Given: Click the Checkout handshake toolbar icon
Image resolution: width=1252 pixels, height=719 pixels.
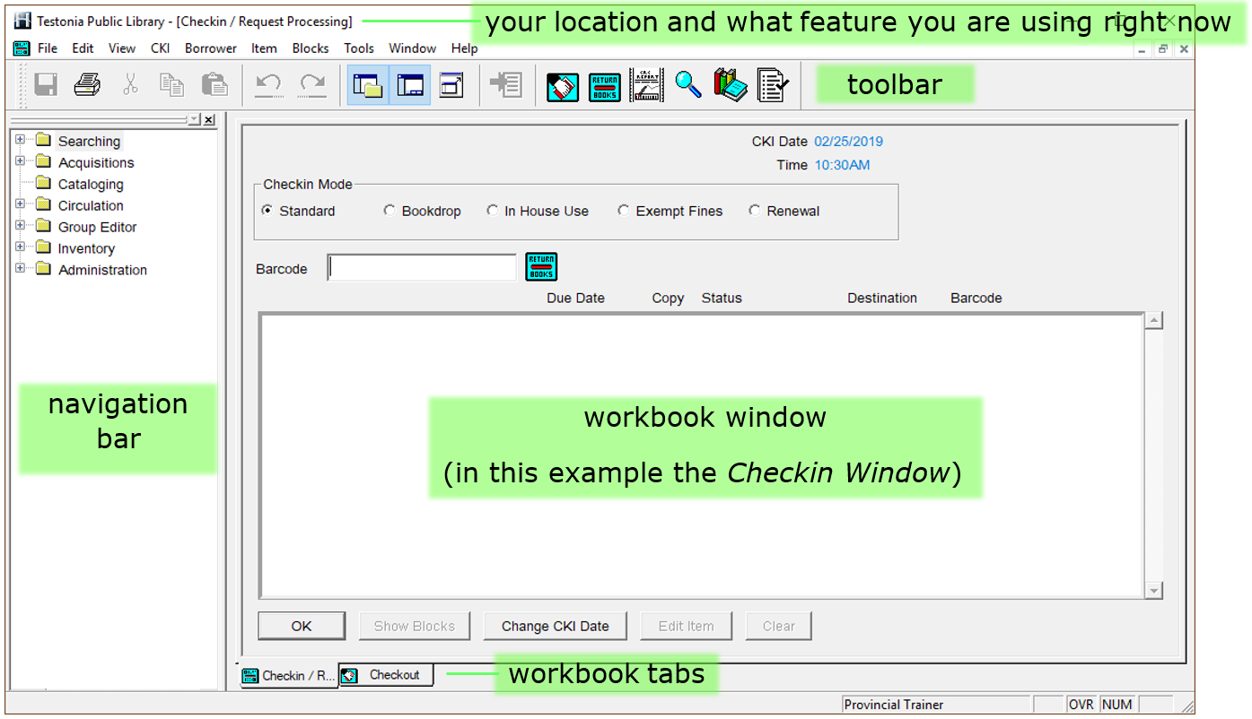Looking at the screenshot, I should pos(563,86).
